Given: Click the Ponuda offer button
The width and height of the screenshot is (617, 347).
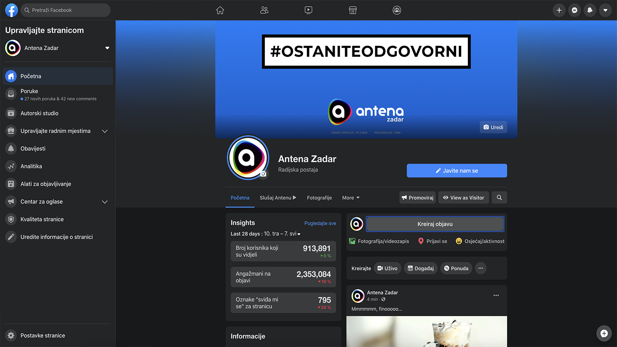Looking at the screenshot, I should click(456, 268).
